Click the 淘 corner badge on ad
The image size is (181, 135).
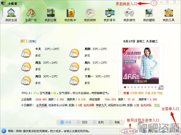point(161,88)
